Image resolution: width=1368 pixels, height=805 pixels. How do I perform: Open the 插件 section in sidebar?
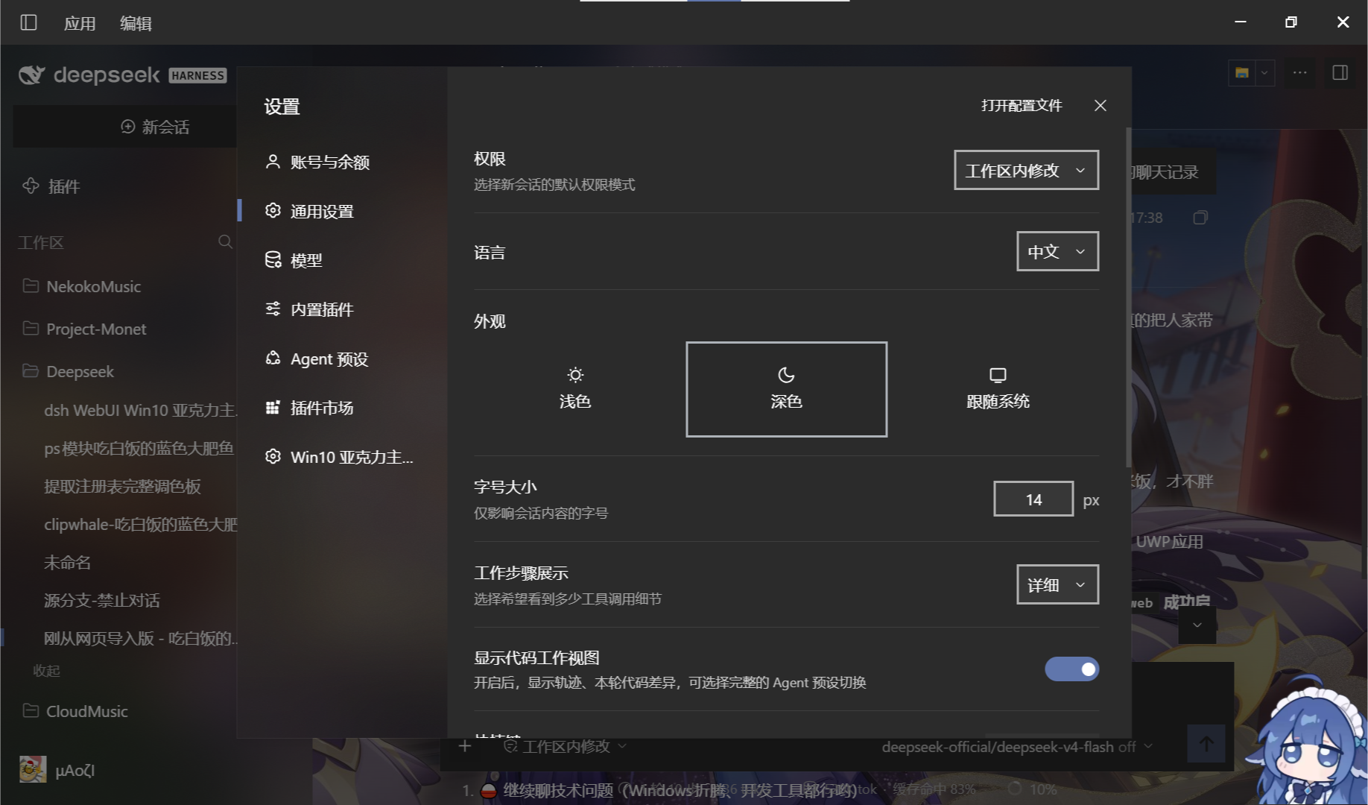point(52,186)
